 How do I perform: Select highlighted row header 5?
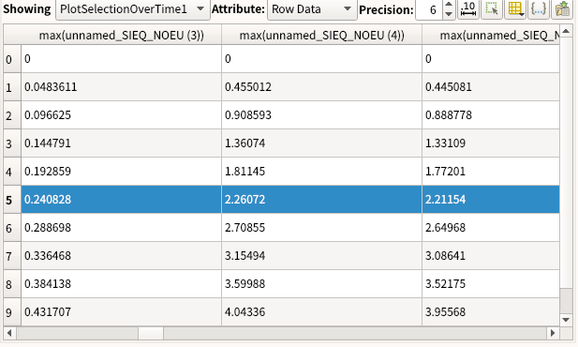coord(12,200)
